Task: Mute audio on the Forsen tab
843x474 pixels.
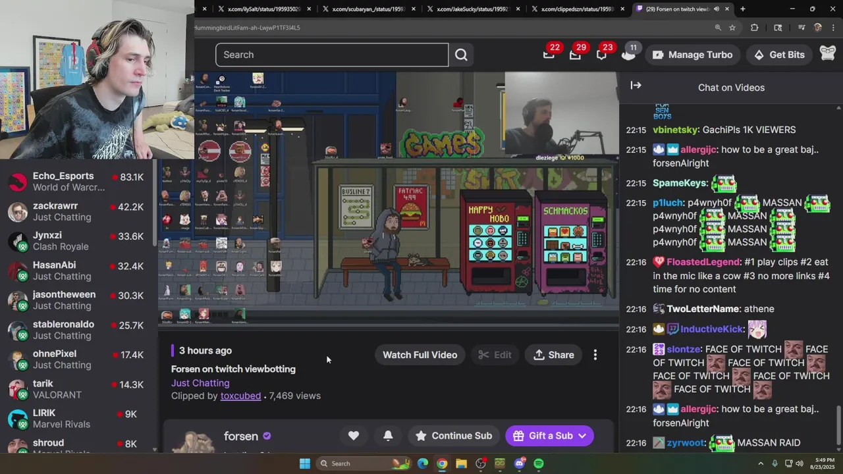Action: pyautogui.click(x=716, y=9)
